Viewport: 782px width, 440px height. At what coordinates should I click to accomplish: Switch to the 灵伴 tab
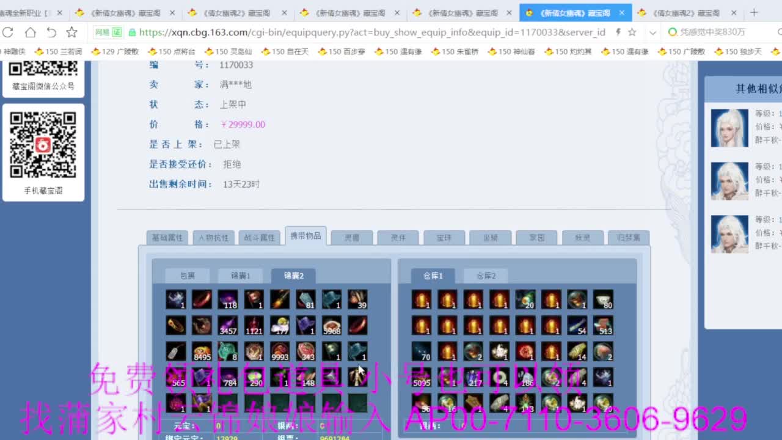pyautogui.click(x=398, y=238)
